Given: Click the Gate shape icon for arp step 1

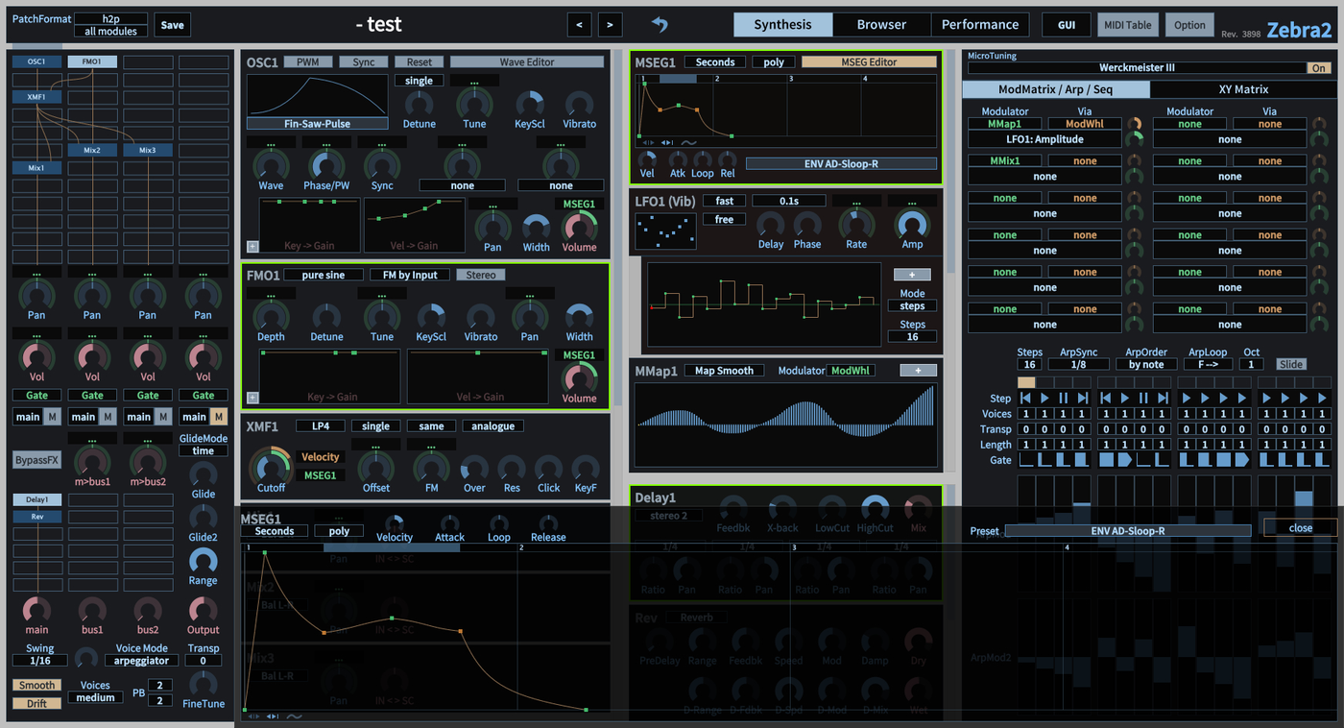Looking at the screenshot, I should (x=1025, y=460).
